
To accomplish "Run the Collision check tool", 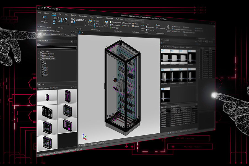I will pyautogui.click(x=176, y=32).
